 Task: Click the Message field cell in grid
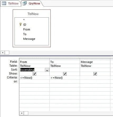tap(95, 62)
